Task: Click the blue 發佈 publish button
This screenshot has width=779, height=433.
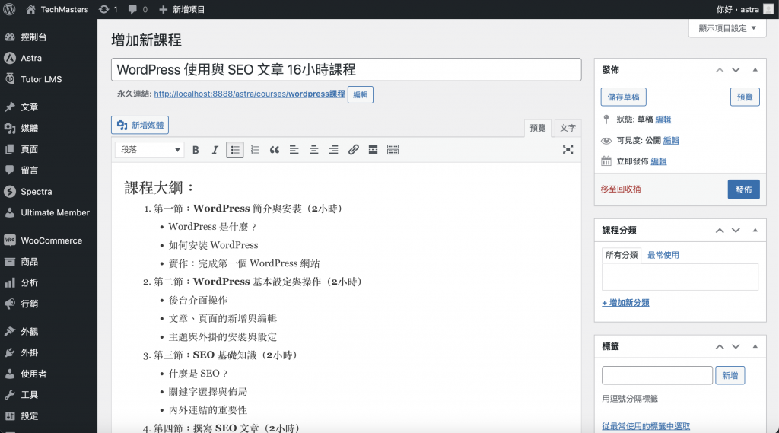Action: [x=744, y=189]
